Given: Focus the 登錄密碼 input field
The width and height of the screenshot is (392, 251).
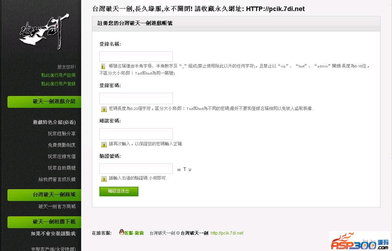Looking at the screenshot, I should coord(136,99).
